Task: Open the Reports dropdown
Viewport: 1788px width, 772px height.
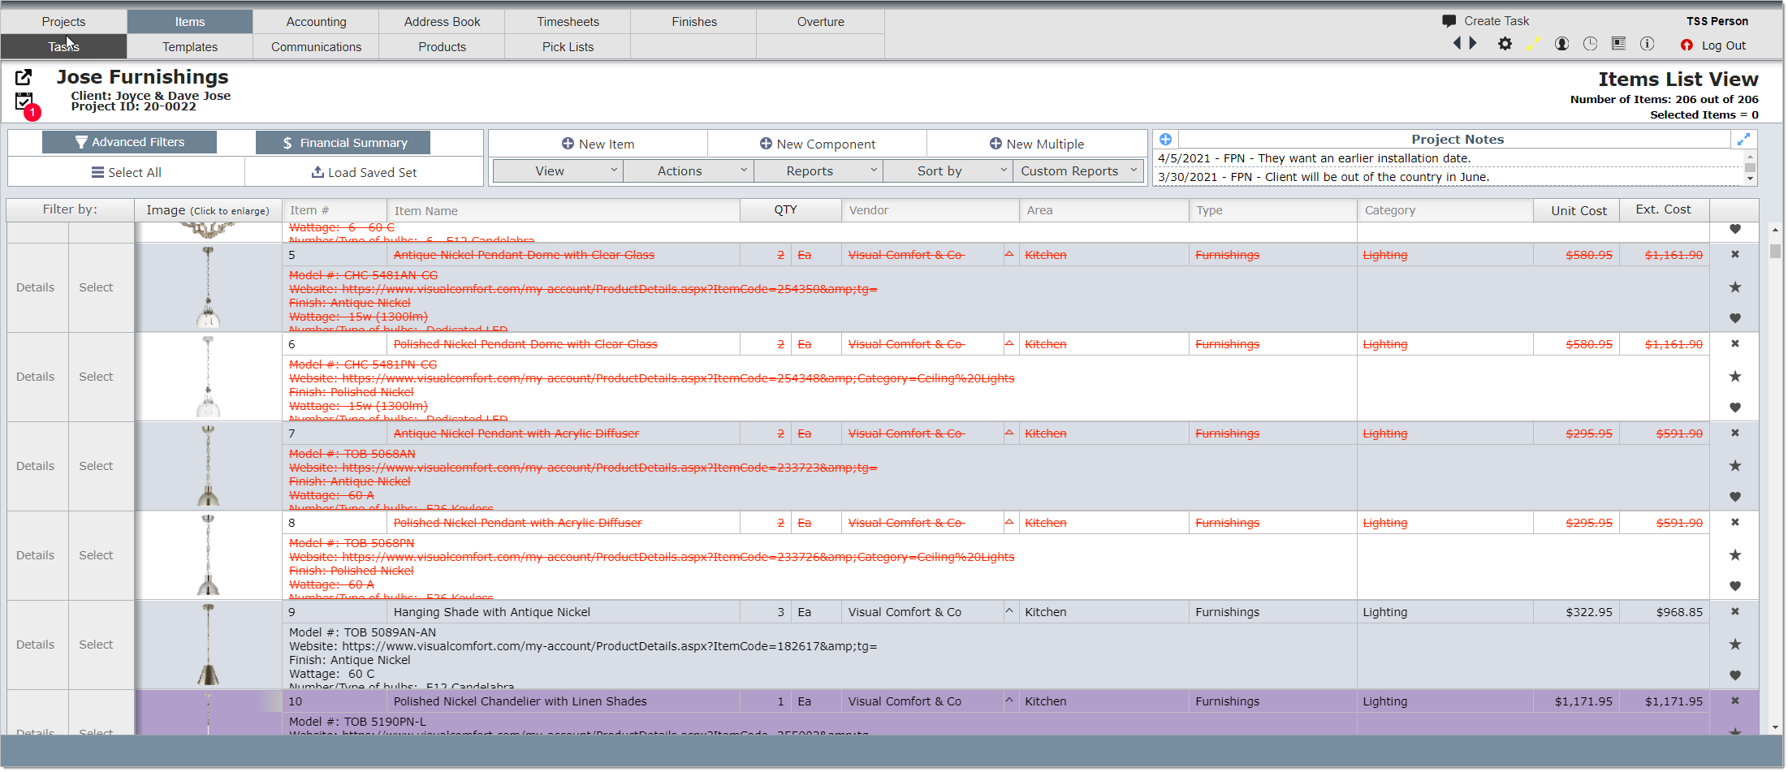Action: (818, 171)
